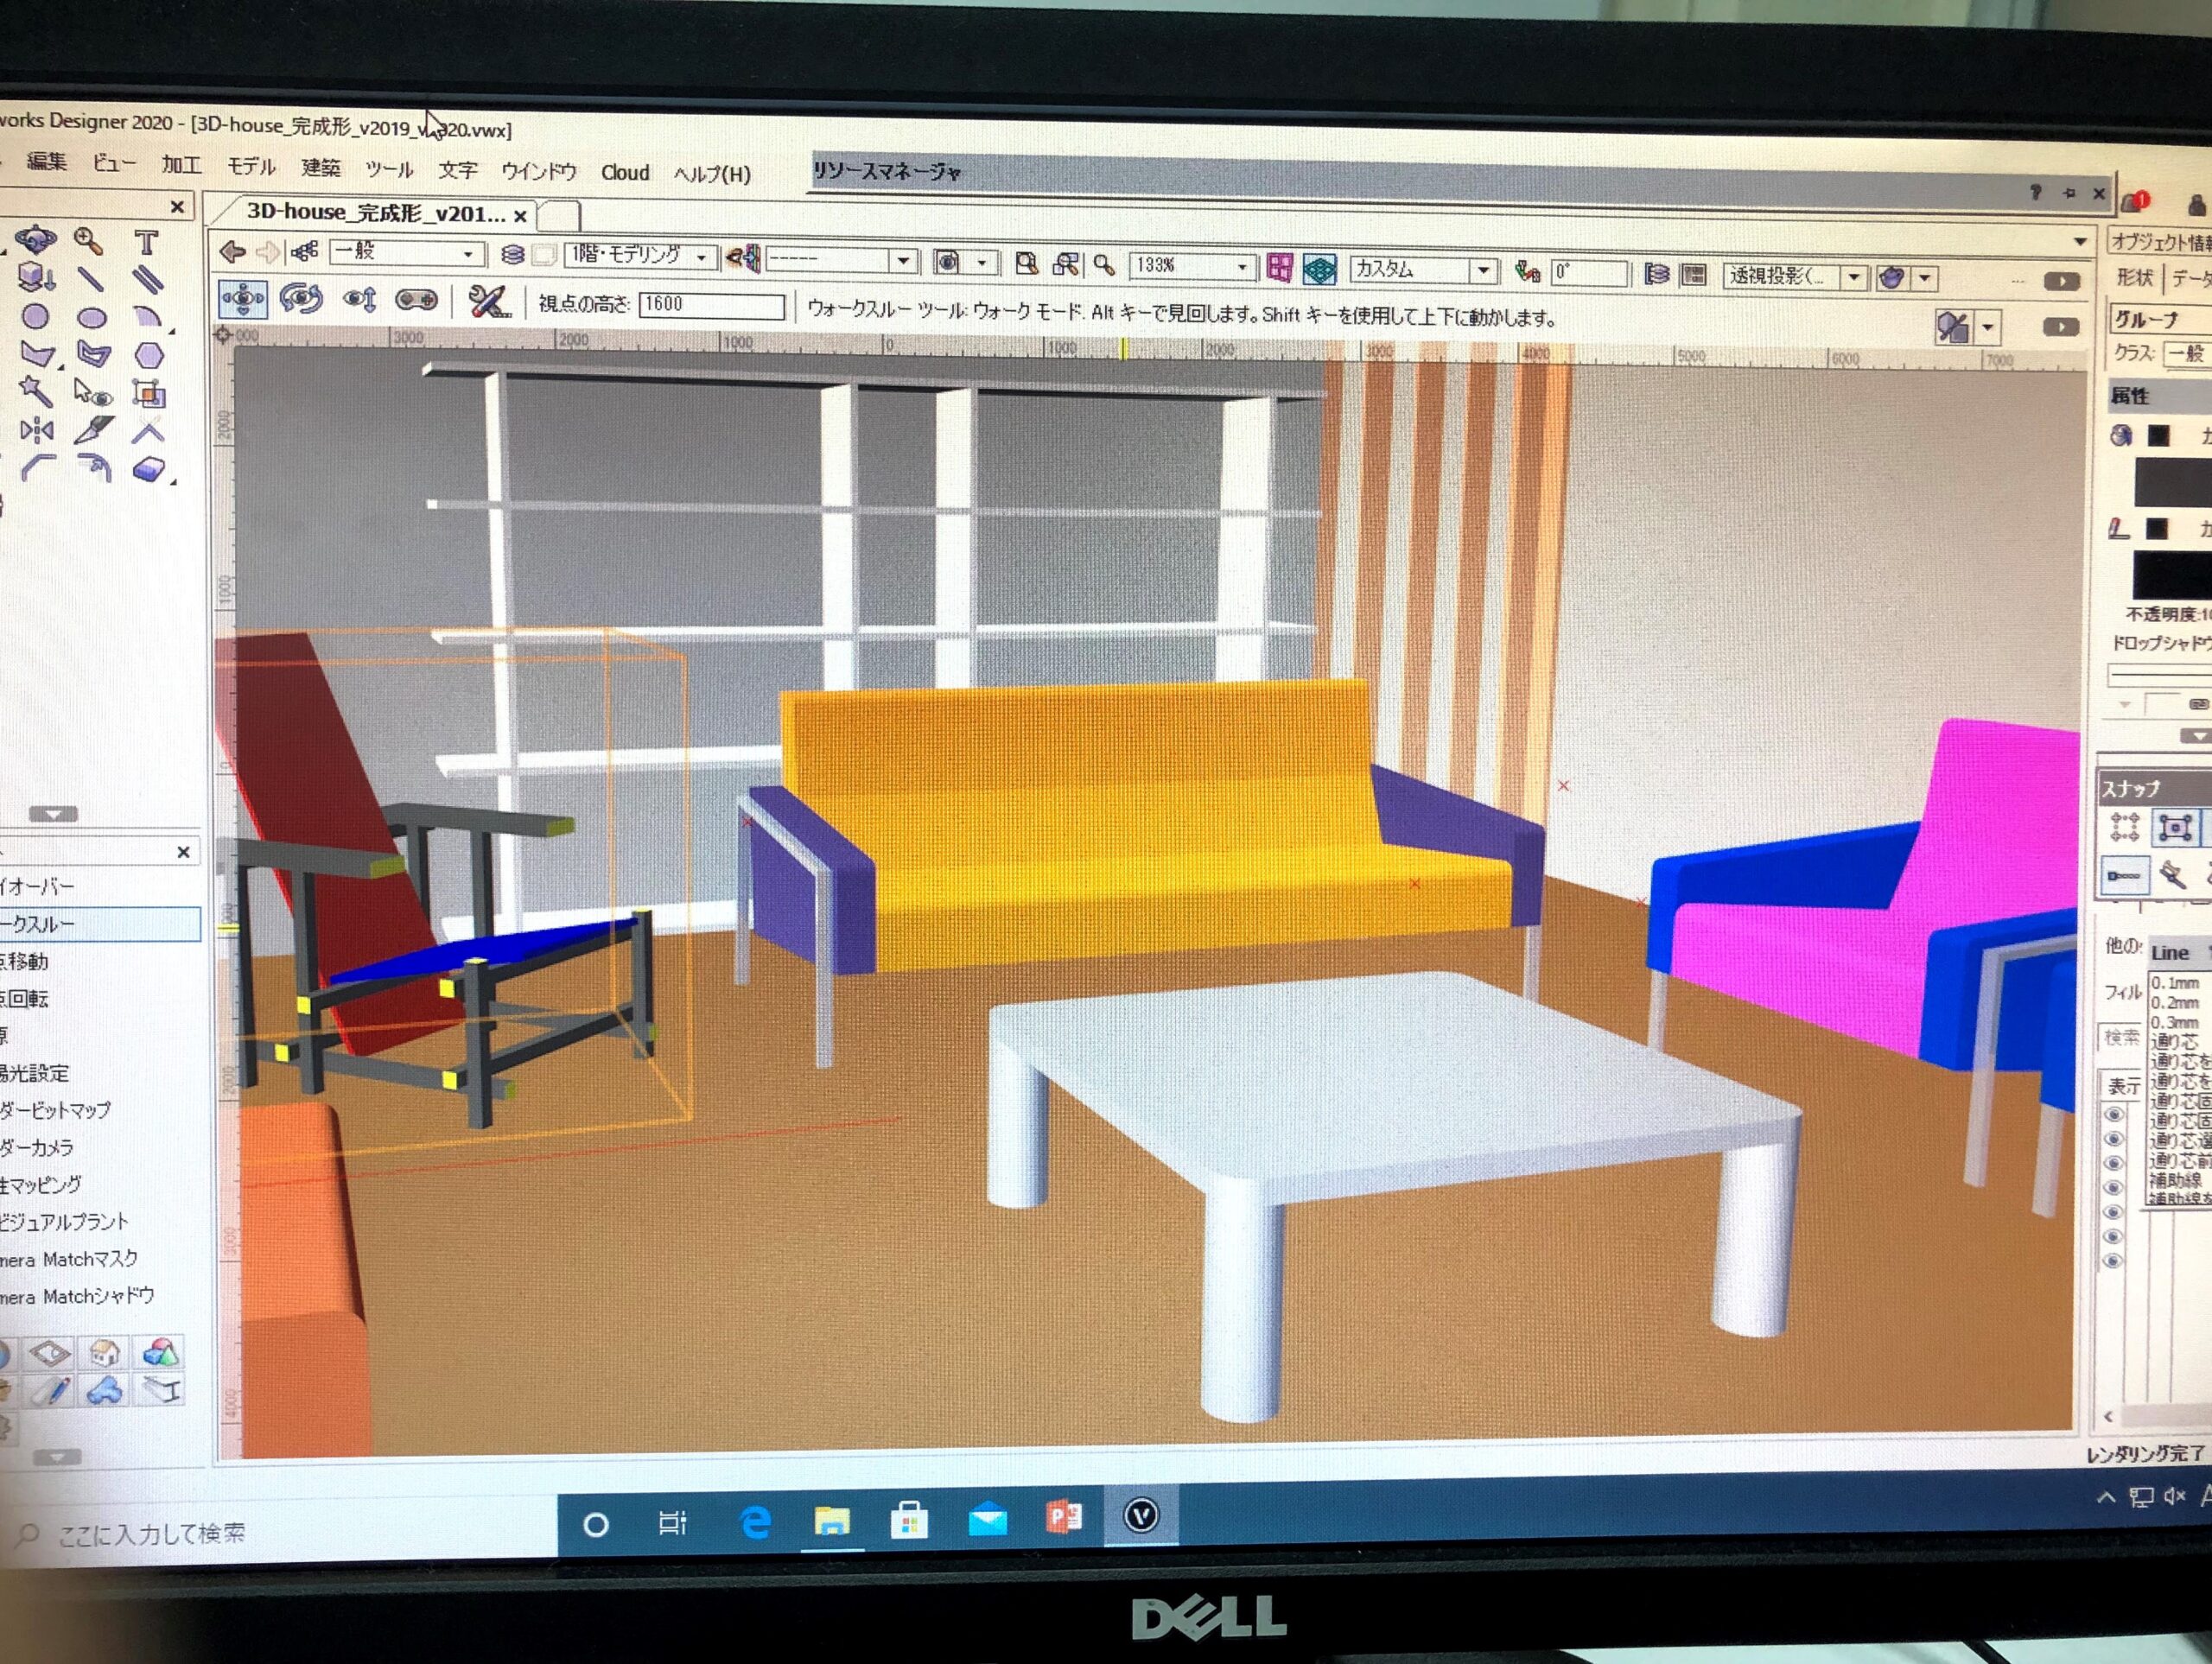Open the モデル menu
Viewport: 2212px width, 1664px height.
[251, 166]
